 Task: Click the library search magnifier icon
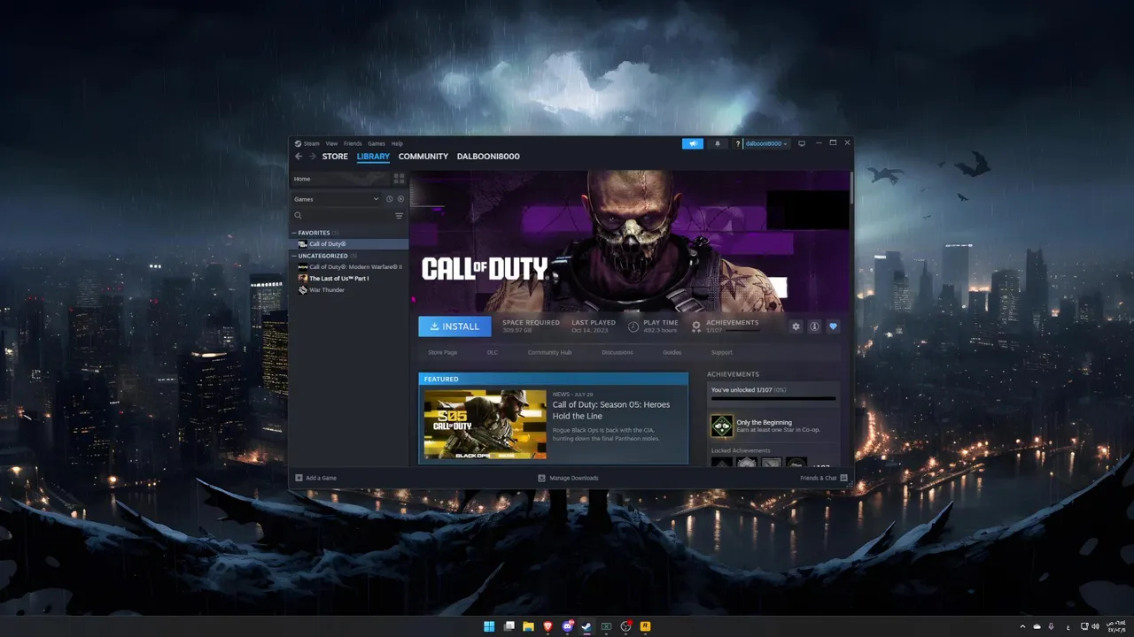pyautogui.click(x=298, y=216)
